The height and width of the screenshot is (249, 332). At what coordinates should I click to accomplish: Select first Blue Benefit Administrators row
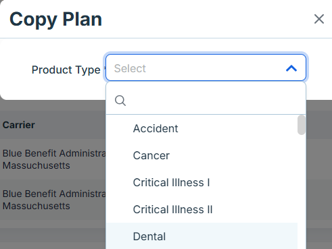click(x=53, y=159)
